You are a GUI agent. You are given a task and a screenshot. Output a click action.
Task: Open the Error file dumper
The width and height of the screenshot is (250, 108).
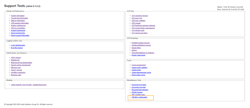pos(17,48)
